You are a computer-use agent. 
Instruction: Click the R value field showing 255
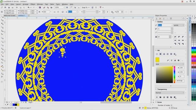click(182, 68)
